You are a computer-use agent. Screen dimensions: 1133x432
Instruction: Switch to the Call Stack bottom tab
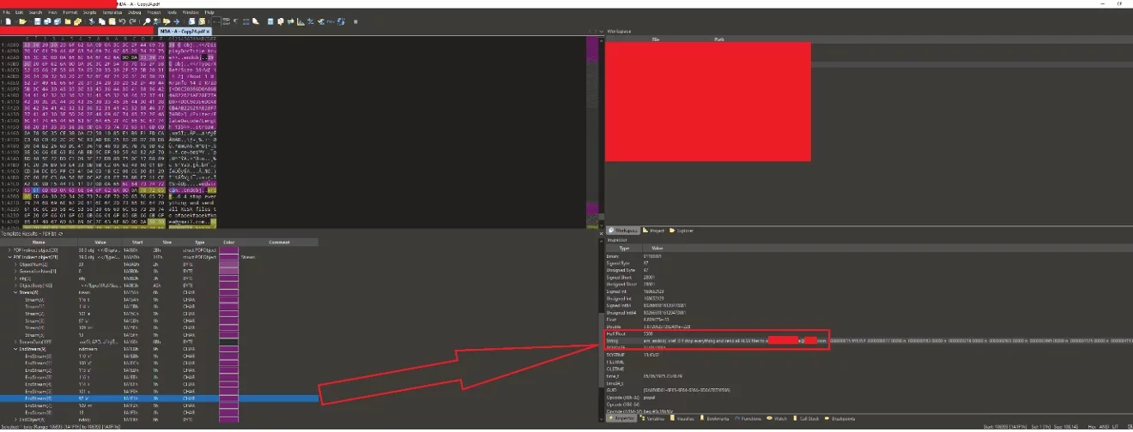[x=807, y=419]
